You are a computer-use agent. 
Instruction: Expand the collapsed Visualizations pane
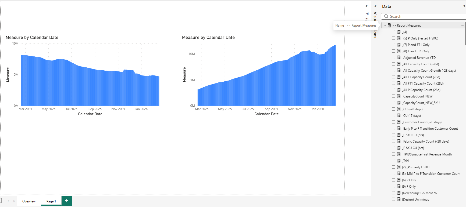click(x=375, y=6)
